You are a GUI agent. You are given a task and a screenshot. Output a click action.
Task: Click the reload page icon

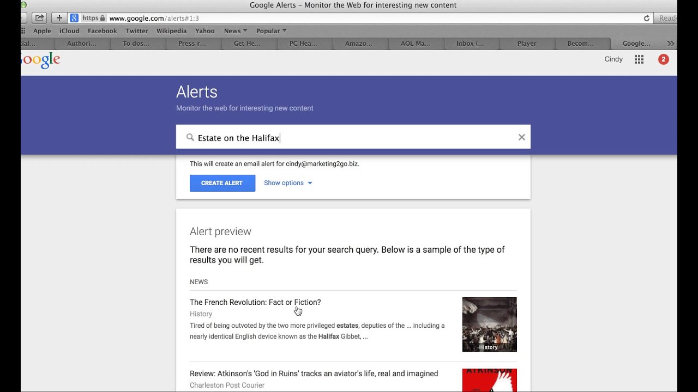[x=647, y=18]
